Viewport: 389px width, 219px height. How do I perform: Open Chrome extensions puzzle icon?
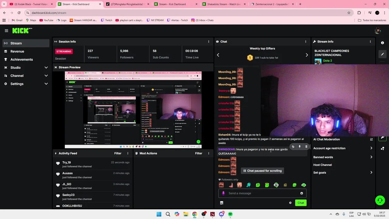click(359, 13)
